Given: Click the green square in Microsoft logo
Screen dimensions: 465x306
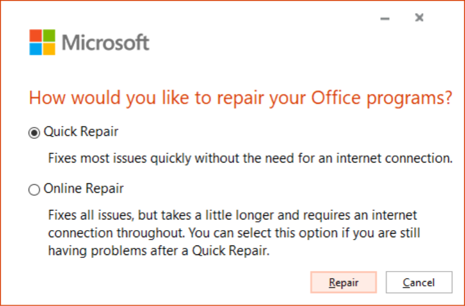Looking at the screenshot, I should pos(49,36).
